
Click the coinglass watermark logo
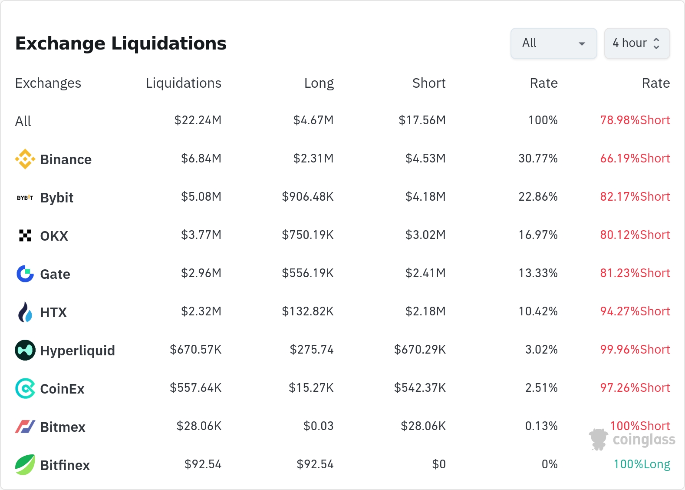632,439
